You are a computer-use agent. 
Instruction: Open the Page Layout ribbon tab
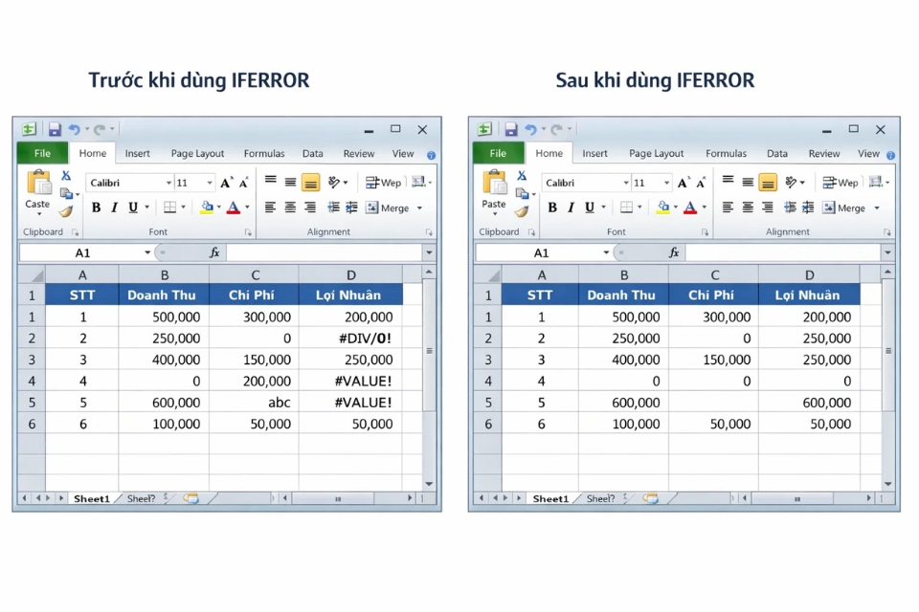pos(197,153)
